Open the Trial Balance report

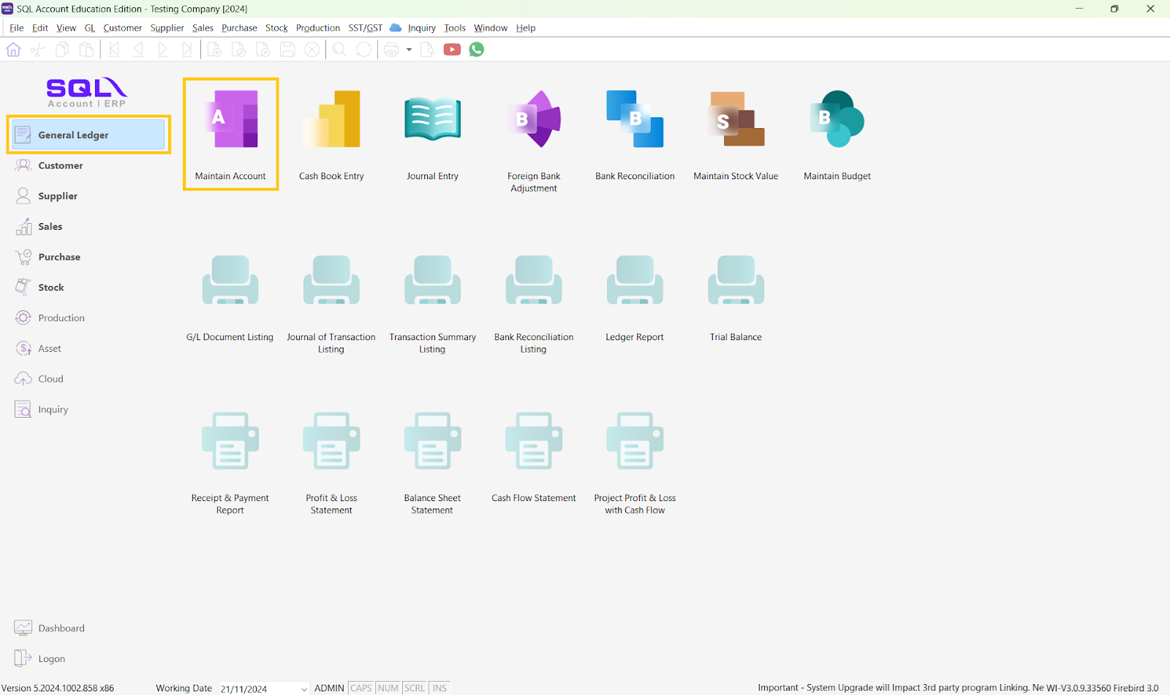(x=736, y=298)
